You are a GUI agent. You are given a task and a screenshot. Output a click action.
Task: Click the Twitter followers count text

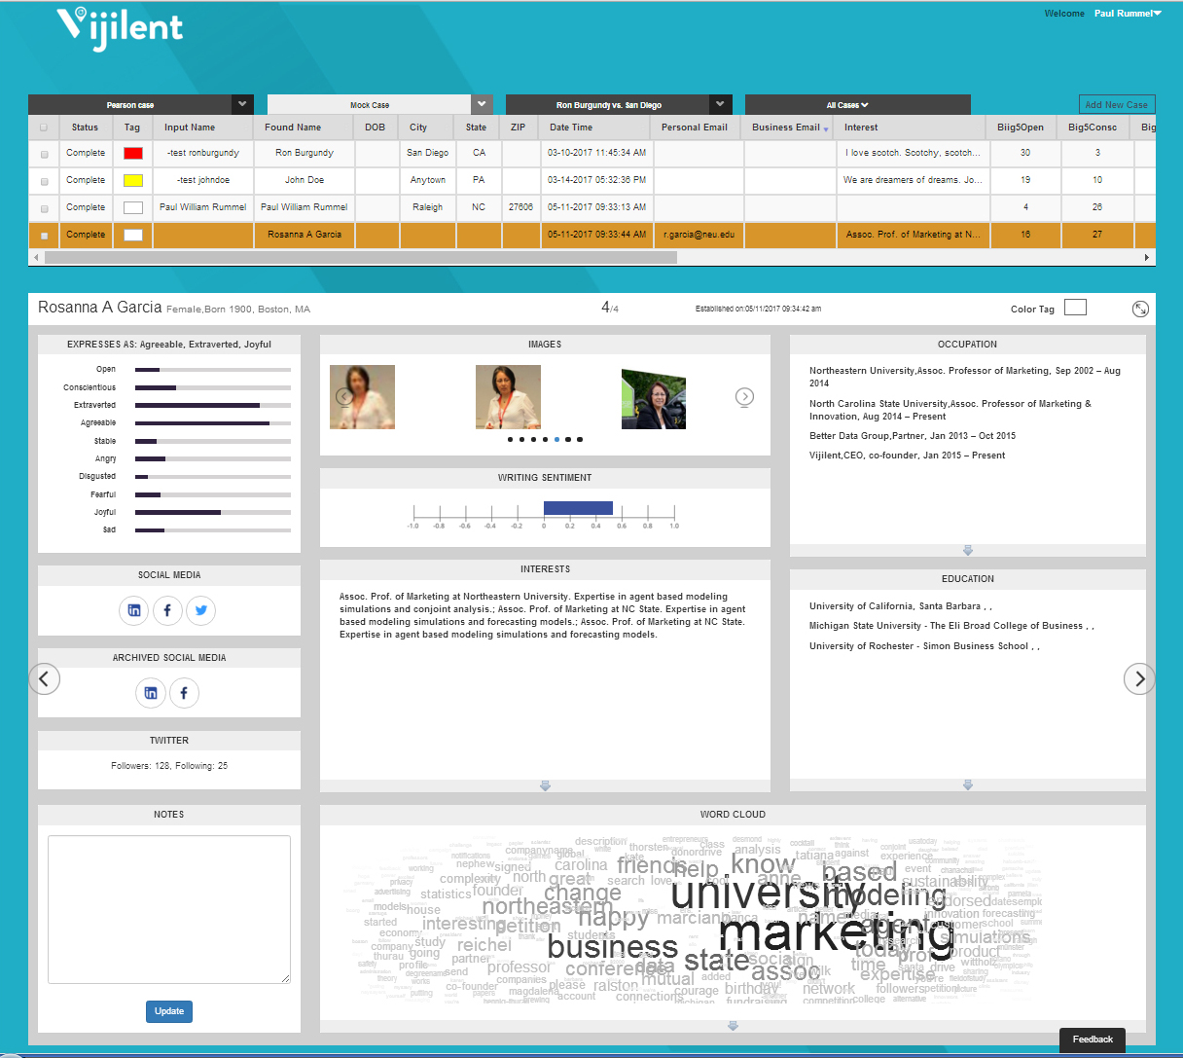[x=169, y=766]
